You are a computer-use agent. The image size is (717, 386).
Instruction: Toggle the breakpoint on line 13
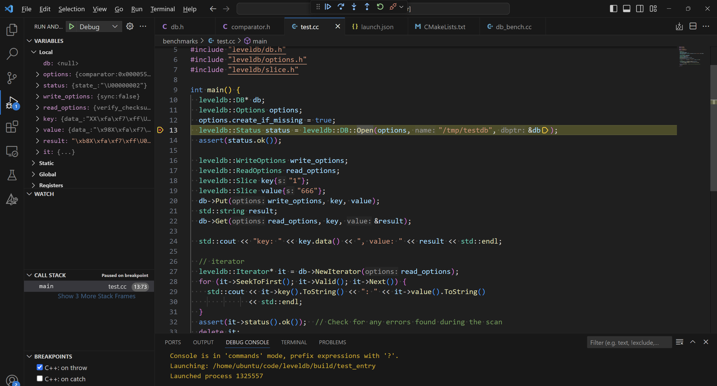(160, 130)
